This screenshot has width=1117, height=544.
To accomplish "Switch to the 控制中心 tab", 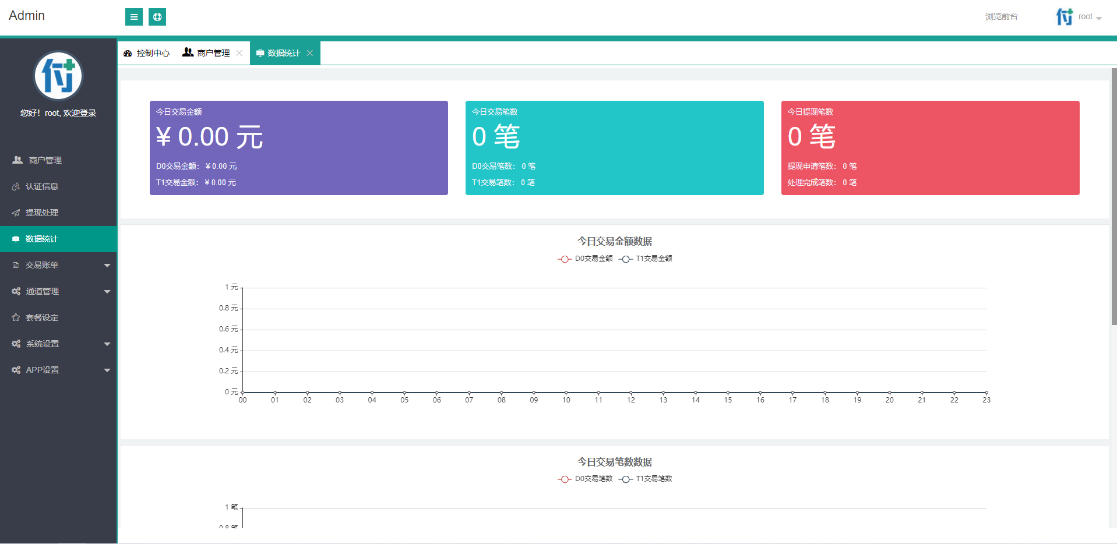I will 147,53.
